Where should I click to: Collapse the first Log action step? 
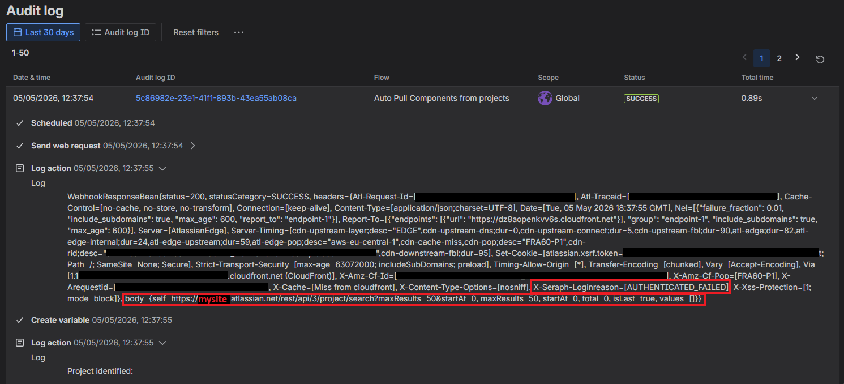163,168
